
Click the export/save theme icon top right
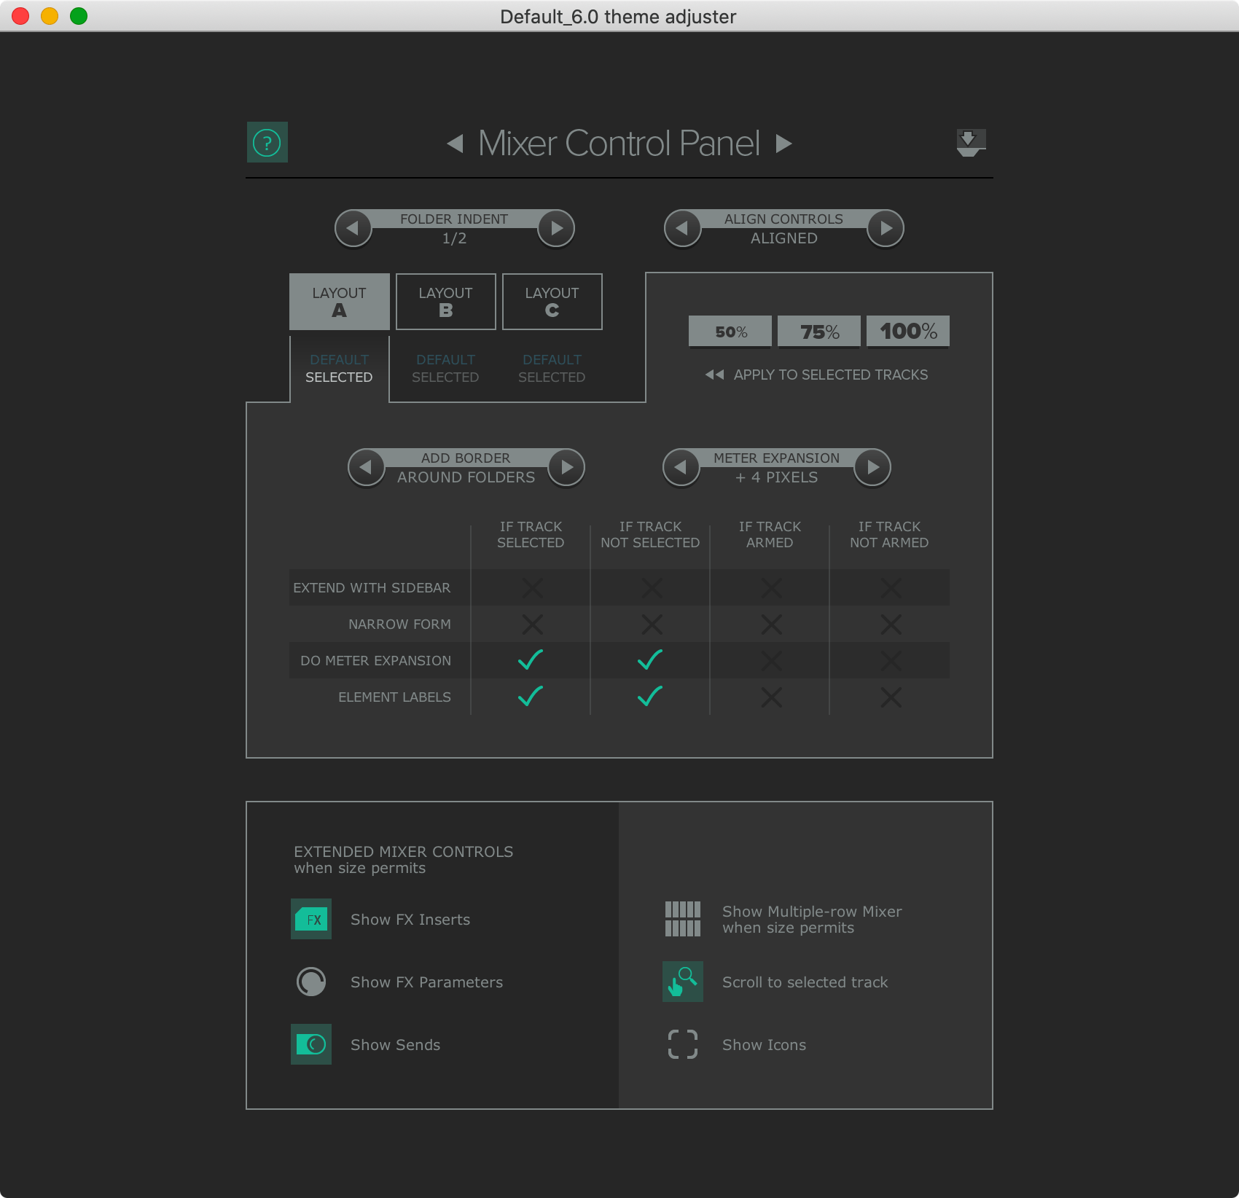tap(969, 143)
